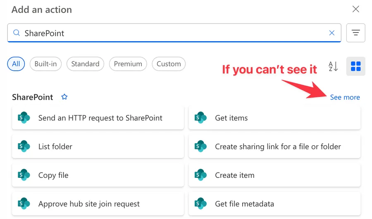Screen dimensions: 372x219
Task: Show only Custom connectors
Action: coord(169,64)
